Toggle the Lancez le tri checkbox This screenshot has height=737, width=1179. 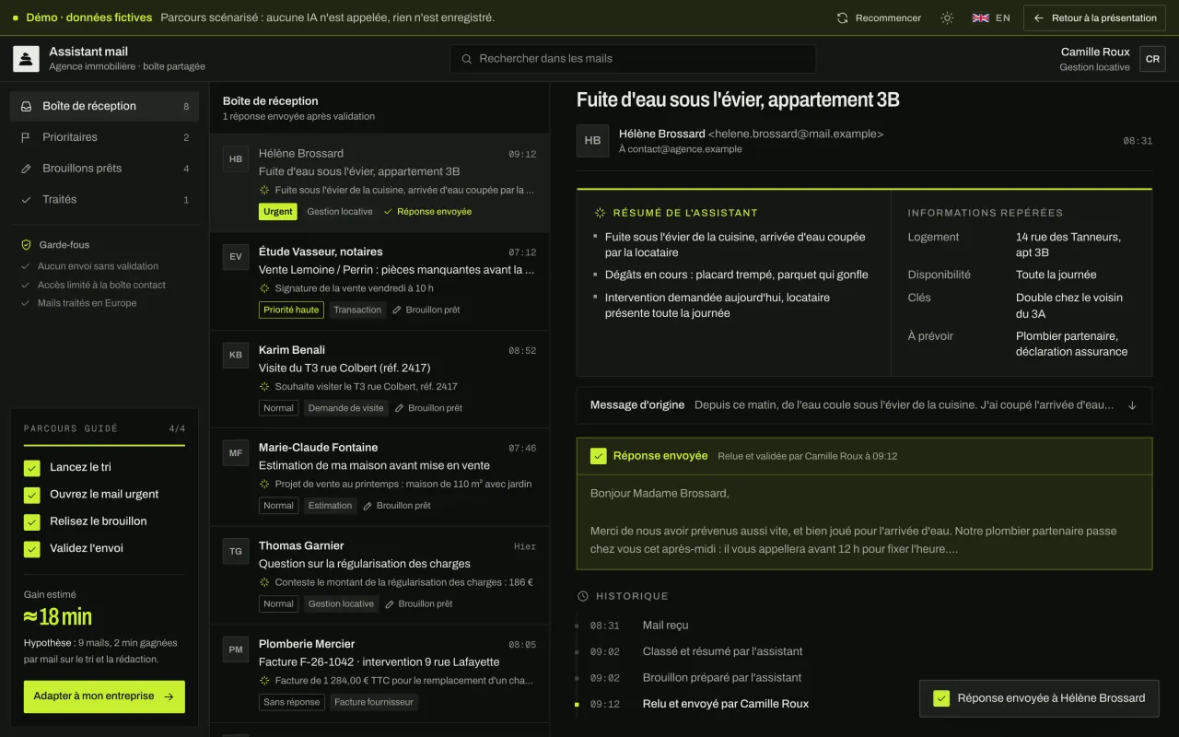tap(32, 468)
